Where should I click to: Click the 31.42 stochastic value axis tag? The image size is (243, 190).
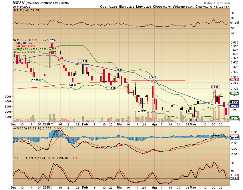pyautogui.click(x=234, y=175)
